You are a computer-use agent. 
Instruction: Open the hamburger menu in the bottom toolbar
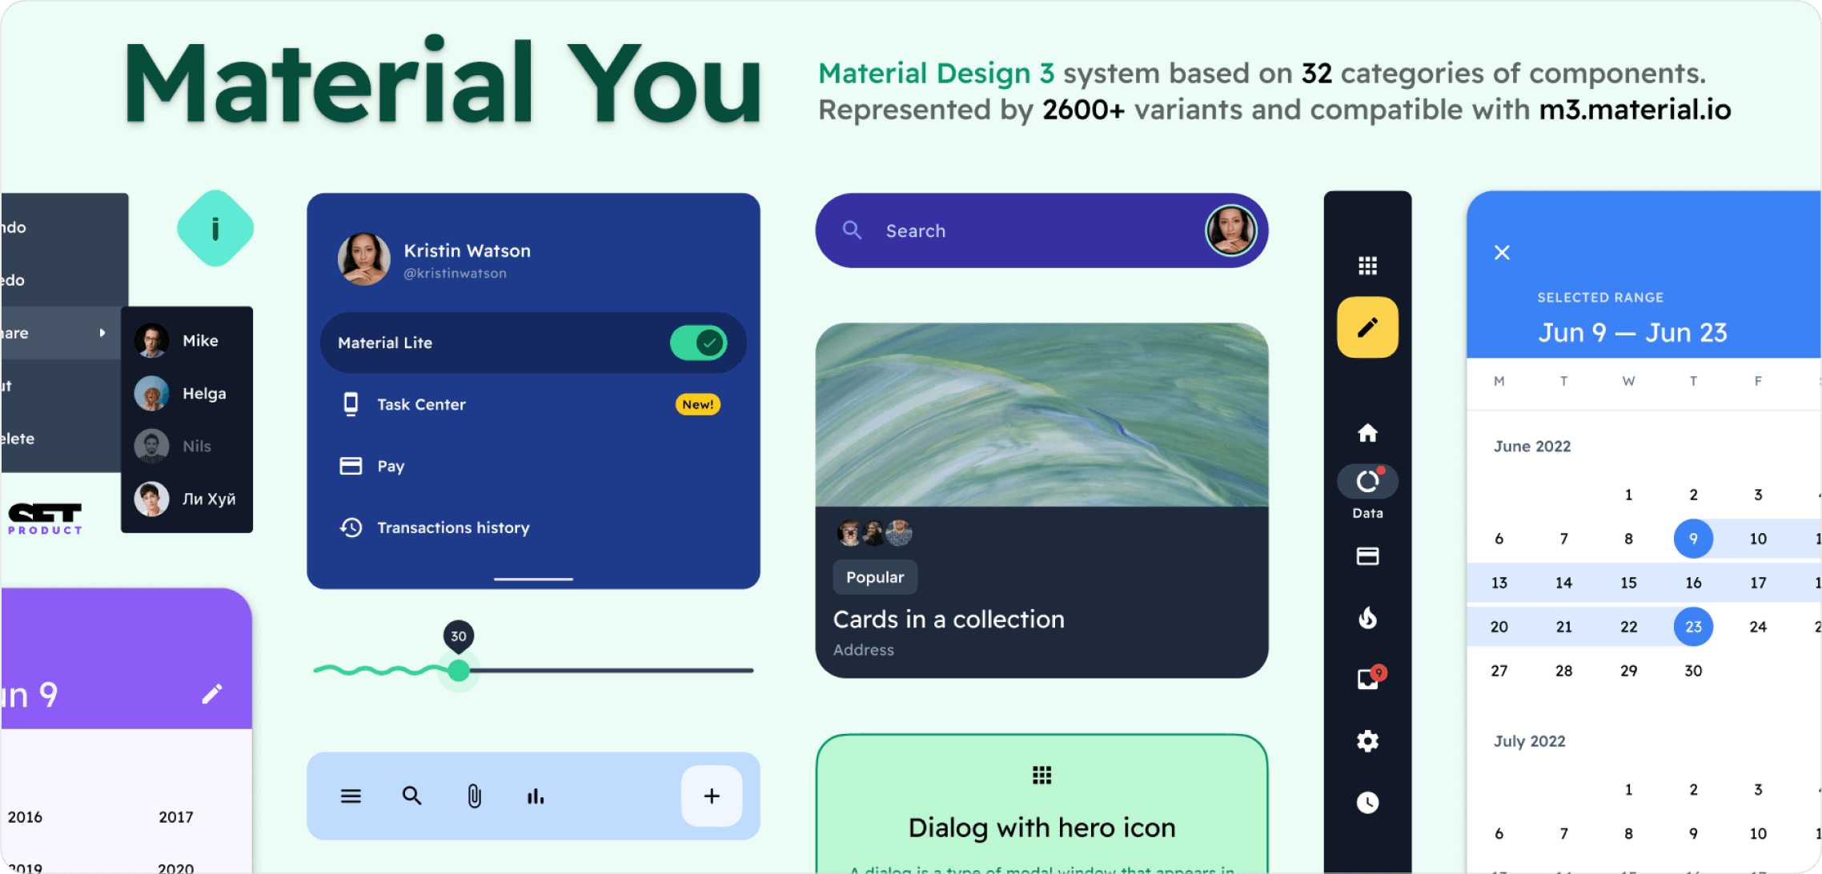(351, 796)
